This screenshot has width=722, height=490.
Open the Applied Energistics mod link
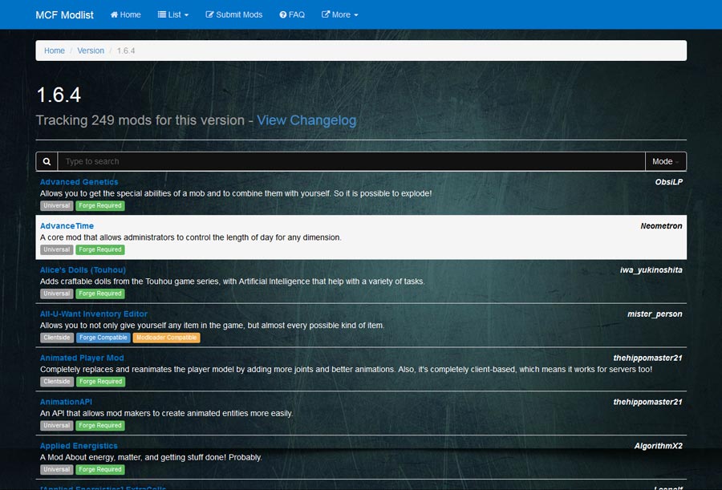pyautogui.click(x=79, y=446)
